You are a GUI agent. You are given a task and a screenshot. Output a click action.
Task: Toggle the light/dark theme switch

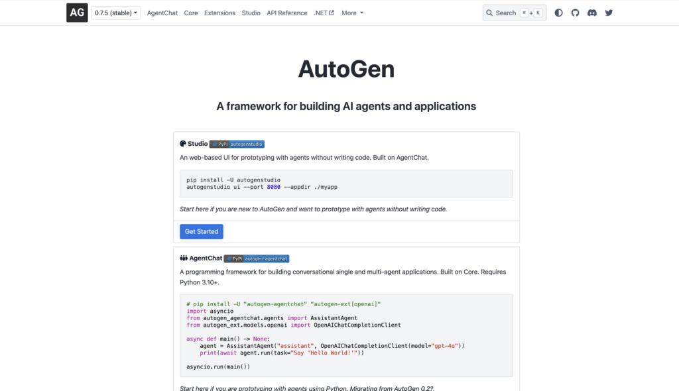pos(558,13)
